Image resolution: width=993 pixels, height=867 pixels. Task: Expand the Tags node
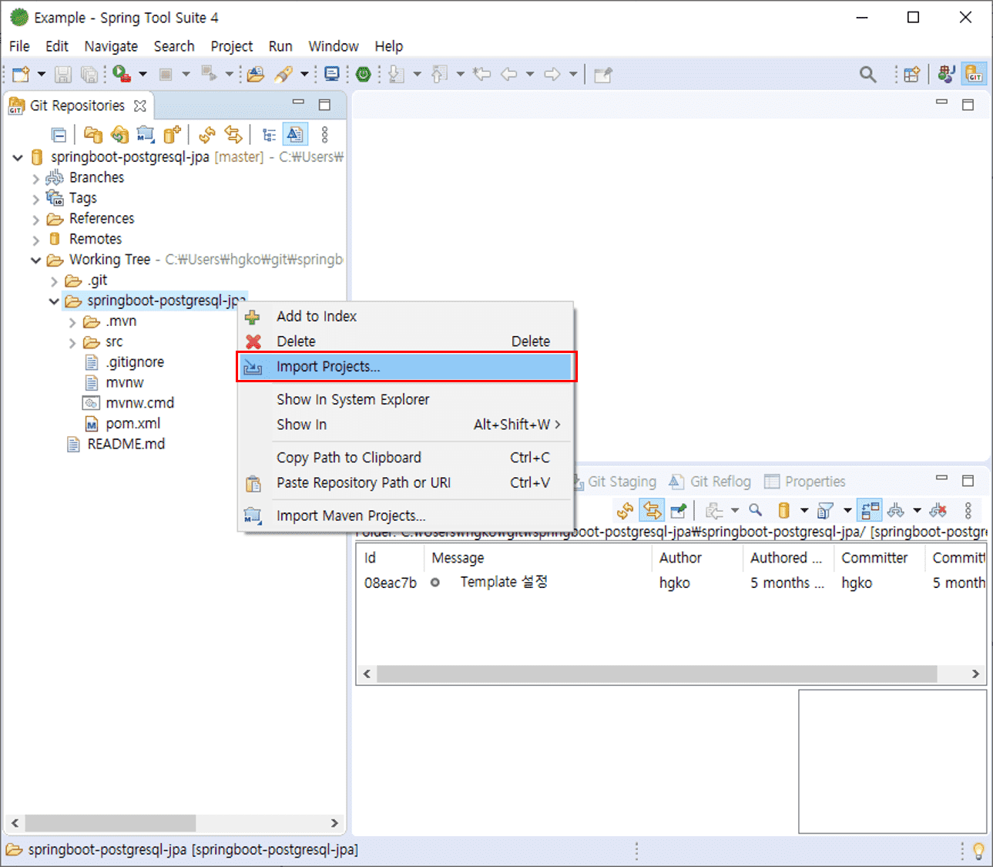tap(35, 199)
